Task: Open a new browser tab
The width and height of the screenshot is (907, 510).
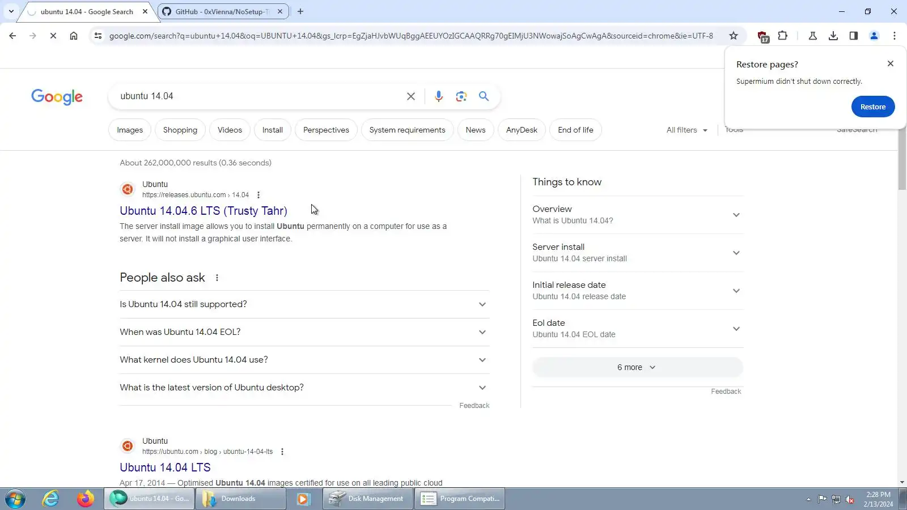Action: (x=300, y=11)
